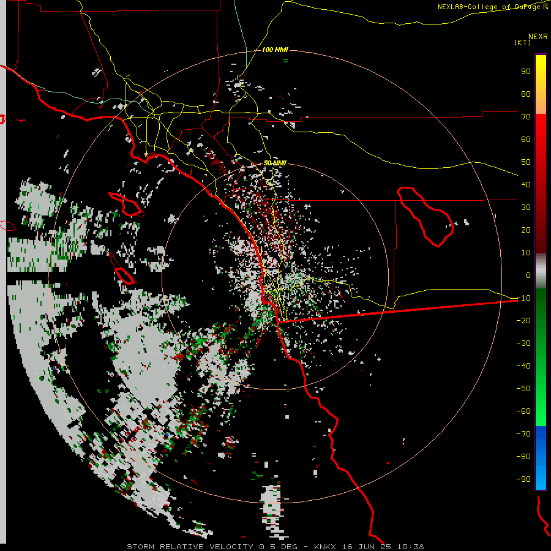Screen dimensions: 551x551
Task: Click the 50 NMI range ring label
Action: pyautogui.click(x=275, y=163)
